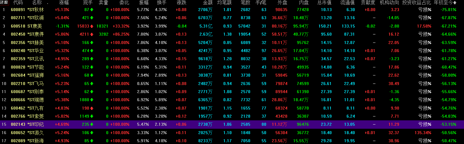Click green down arrow in *ST秋林 row

click(x=92, y=10)
